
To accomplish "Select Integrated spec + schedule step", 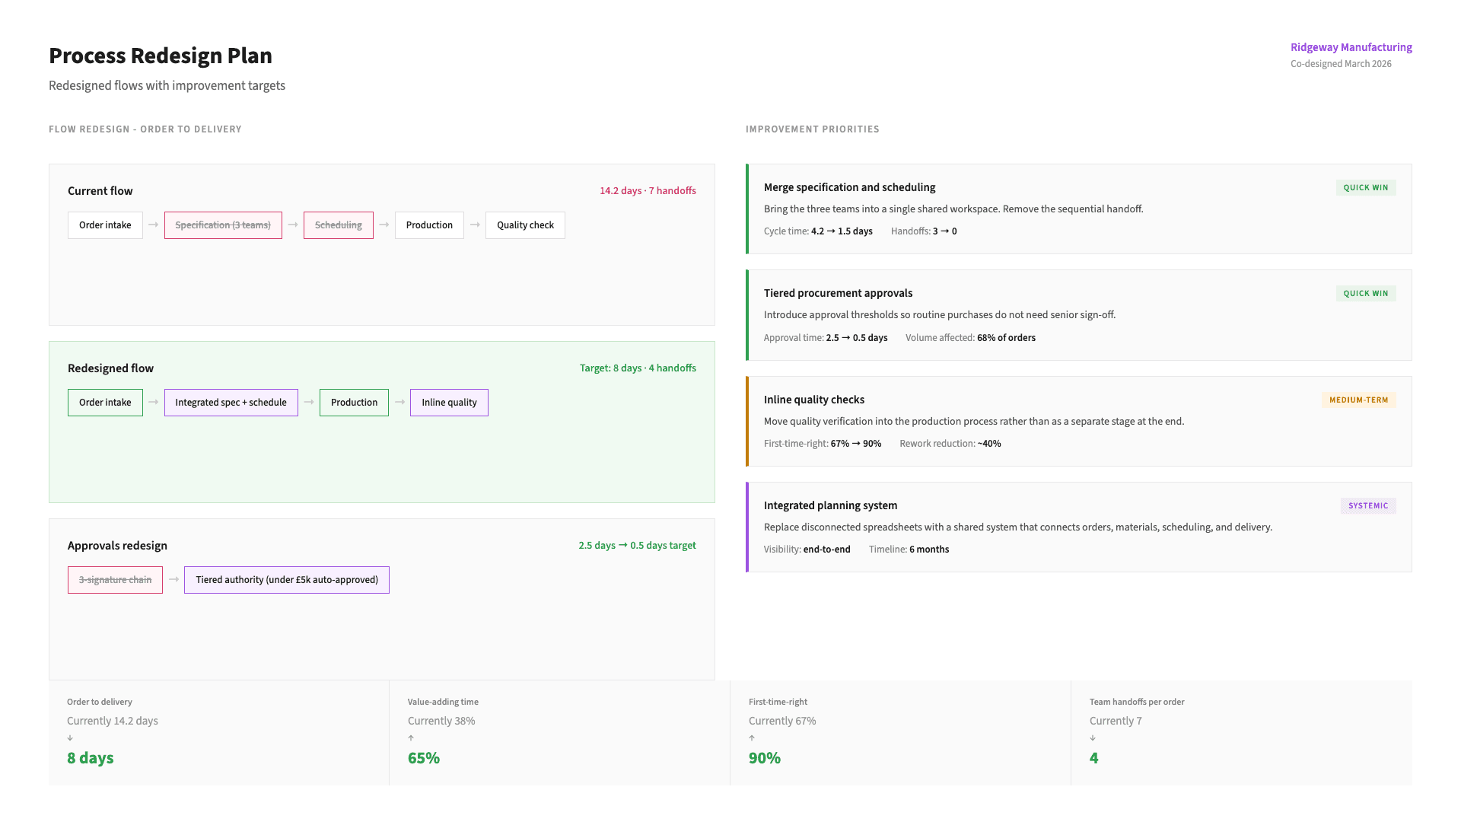I will click(x=231, y=403).
